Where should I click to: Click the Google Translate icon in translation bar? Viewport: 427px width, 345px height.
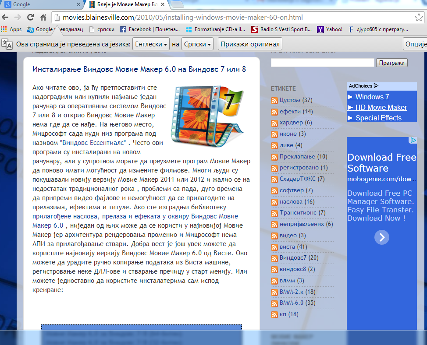click(x=7, y=44)
